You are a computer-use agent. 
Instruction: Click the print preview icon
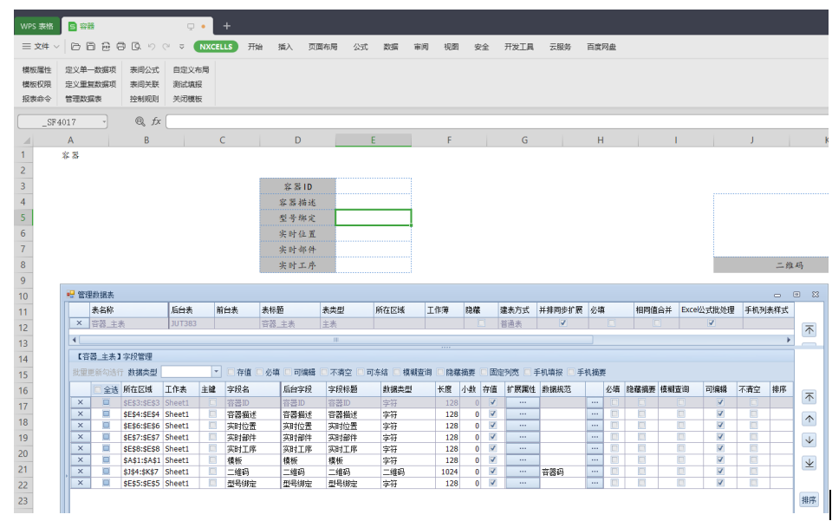point(136,47)
